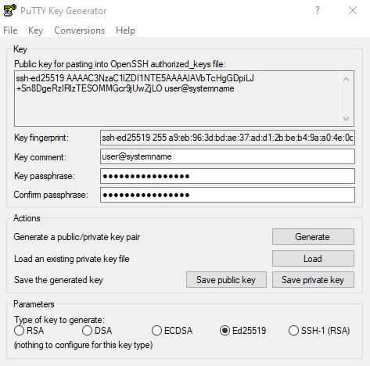Open the Key menu
Screen dimensions: 370x366
[x=35, y=30]
